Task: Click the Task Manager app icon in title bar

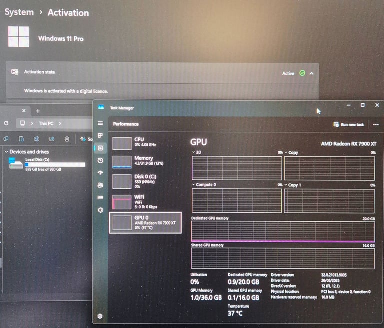Action: (x=101, y=107)
